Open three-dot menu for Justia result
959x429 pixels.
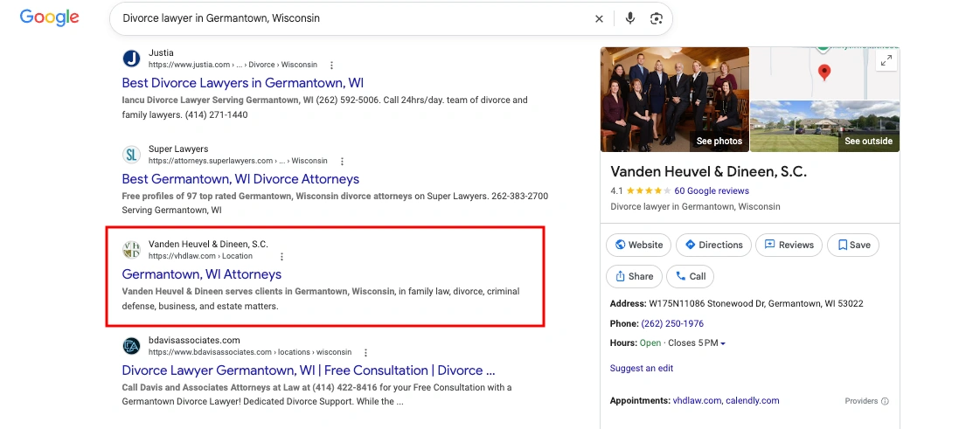point(332,65)
